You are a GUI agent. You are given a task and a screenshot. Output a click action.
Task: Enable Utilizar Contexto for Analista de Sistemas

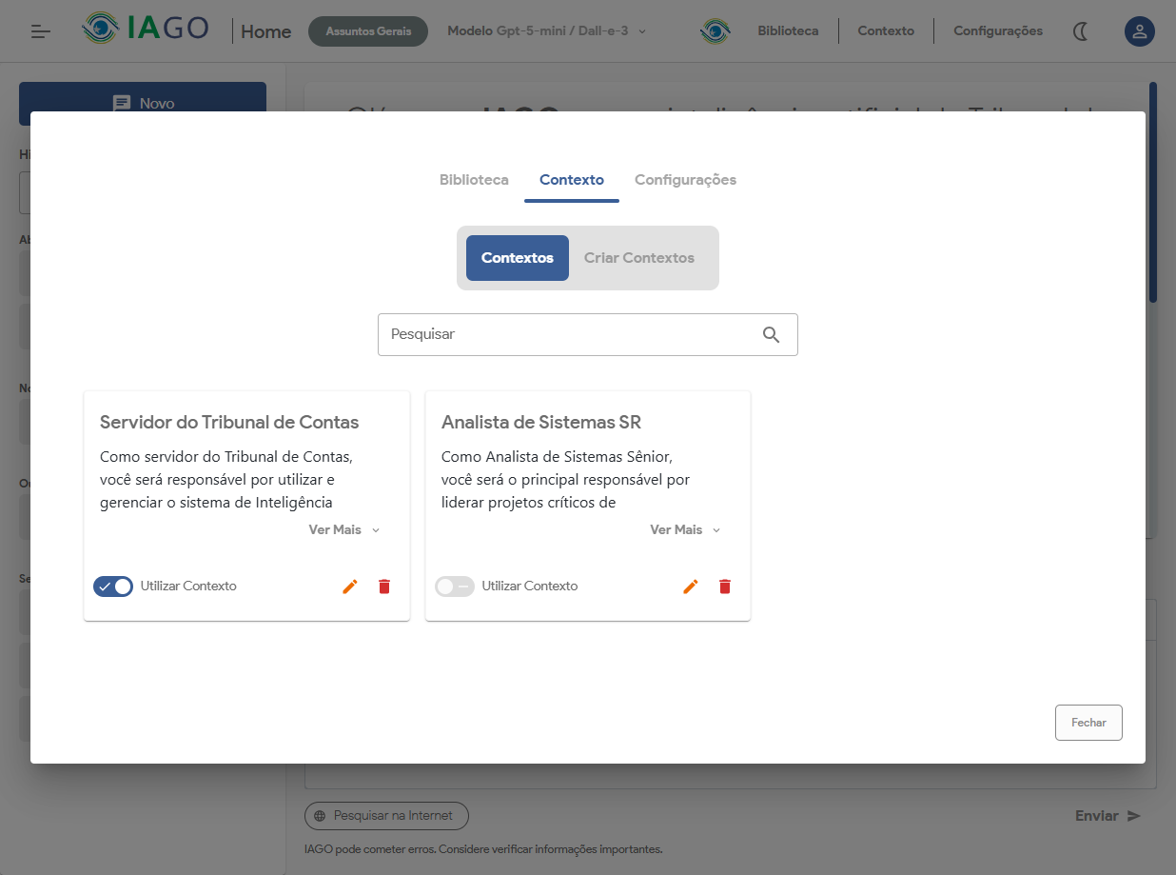(454, 587)
